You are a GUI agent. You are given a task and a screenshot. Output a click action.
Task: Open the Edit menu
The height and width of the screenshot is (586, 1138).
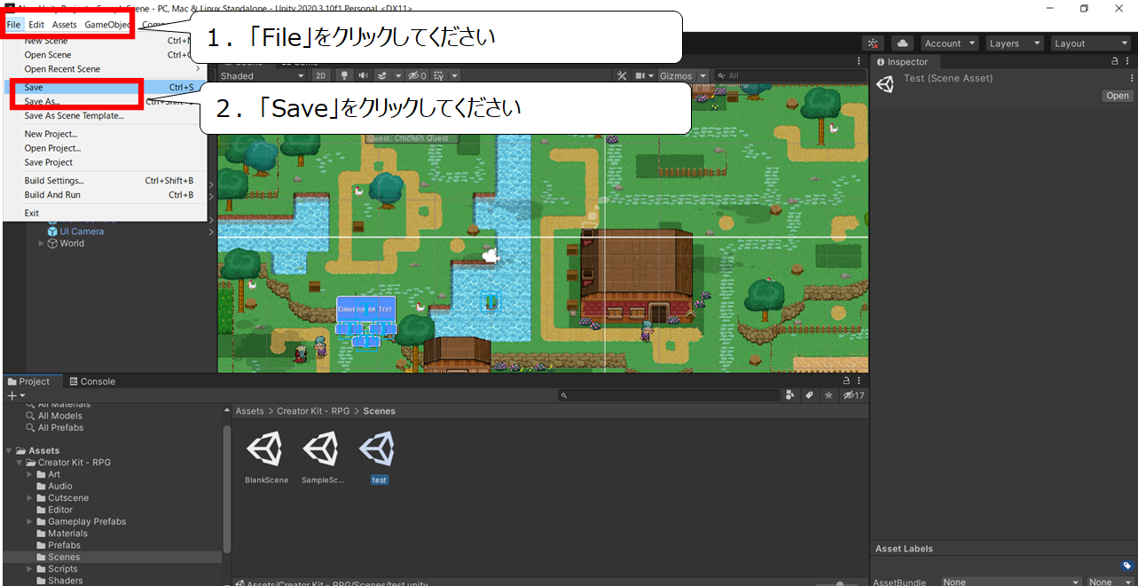(x=36, y=25)
